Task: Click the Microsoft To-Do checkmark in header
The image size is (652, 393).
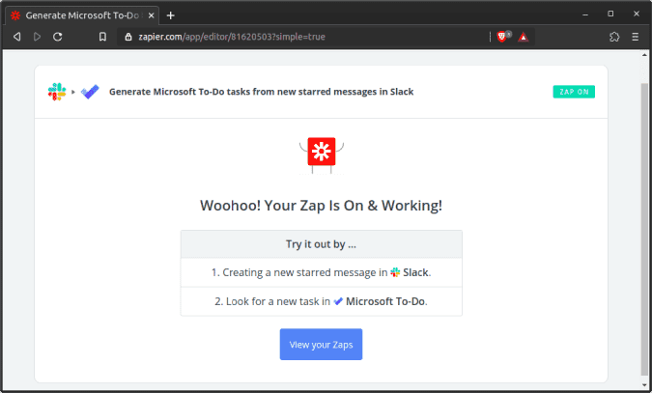Action: pos(90,92)
